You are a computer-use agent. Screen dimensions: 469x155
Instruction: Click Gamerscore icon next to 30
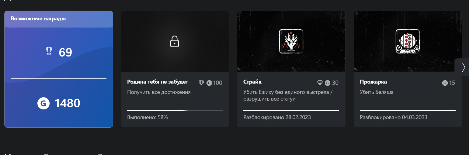tap(328, 83)
